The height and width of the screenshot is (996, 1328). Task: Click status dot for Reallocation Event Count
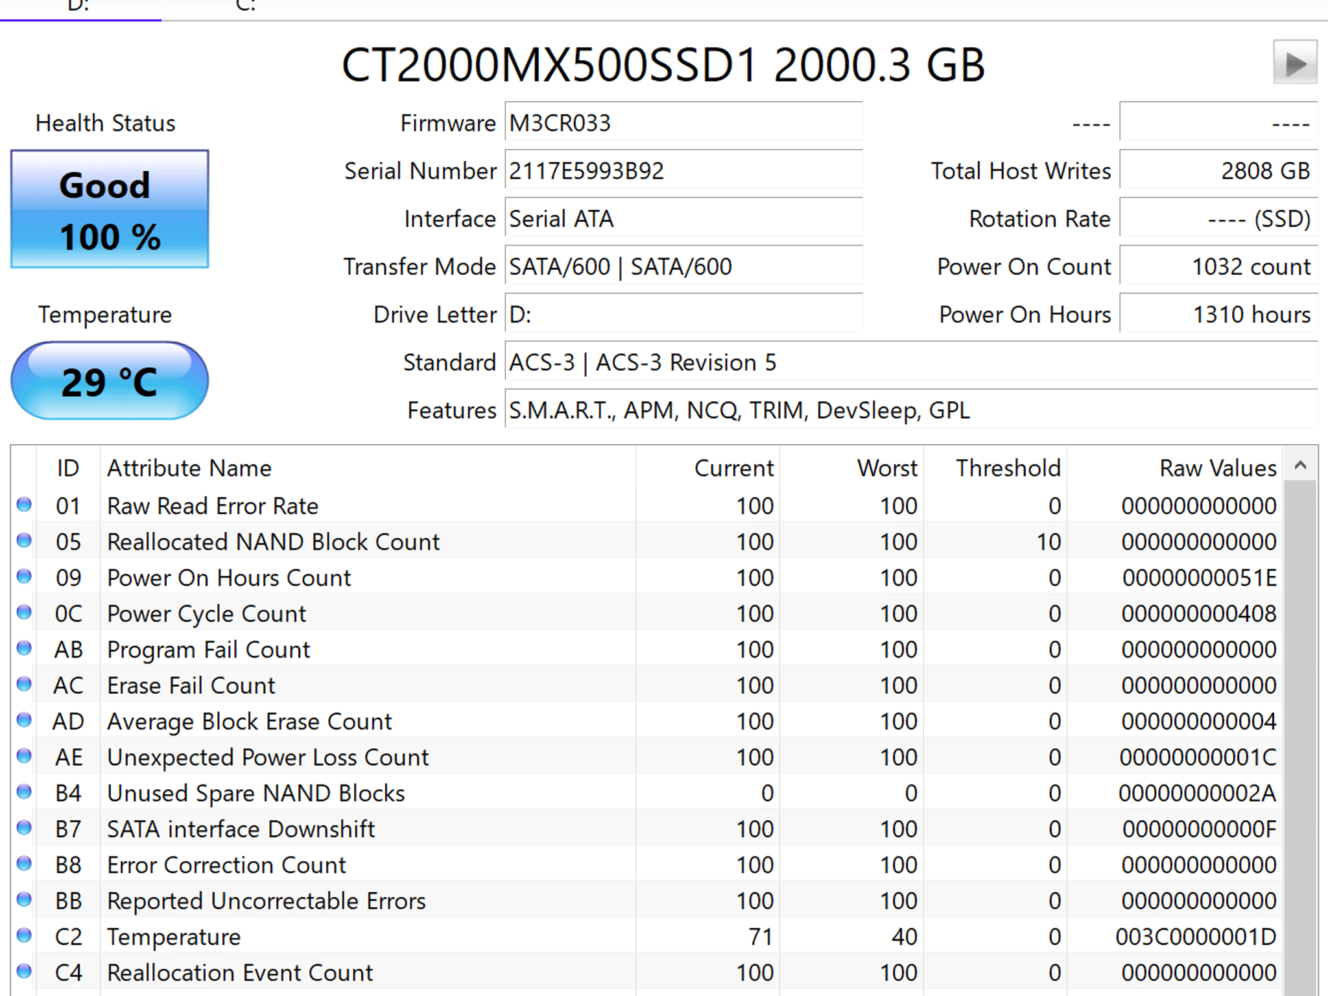click(x=24, y=971)
